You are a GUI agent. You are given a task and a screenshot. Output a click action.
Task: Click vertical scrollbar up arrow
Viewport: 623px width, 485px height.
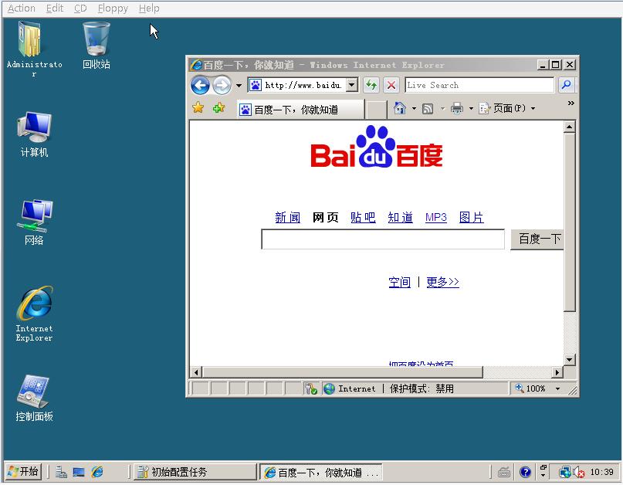(x=570, y=127)
